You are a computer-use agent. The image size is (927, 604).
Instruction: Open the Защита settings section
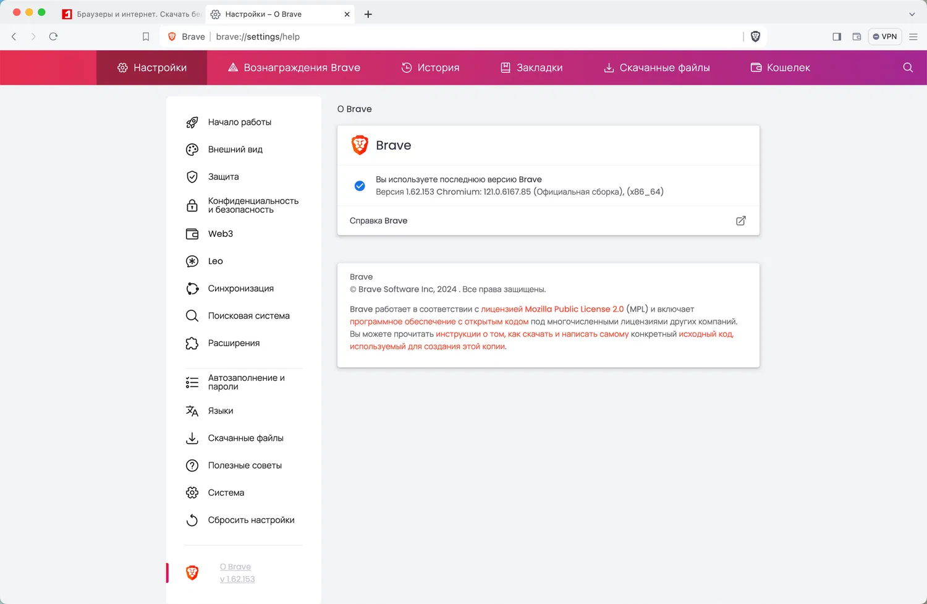224,177
